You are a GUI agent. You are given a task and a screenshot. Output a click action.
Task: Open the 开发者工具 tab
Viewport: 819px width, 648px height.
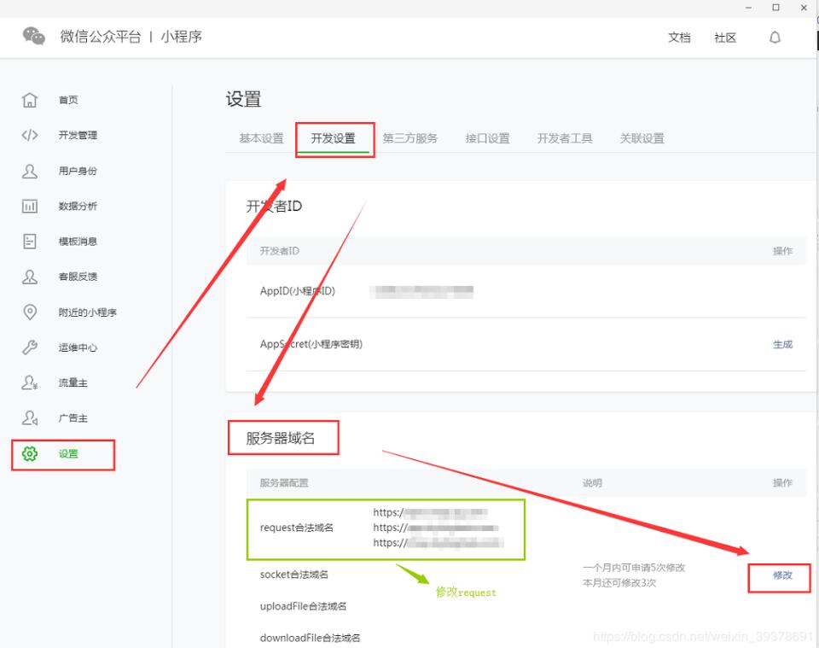564,138
